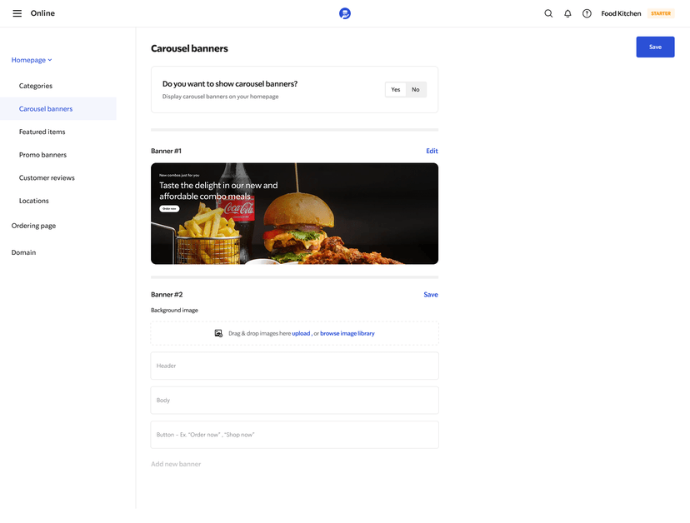The height and width of the screenshot is (523, 690).
Task: Click the Banner #2 label text
Action: tap(167, 295)
